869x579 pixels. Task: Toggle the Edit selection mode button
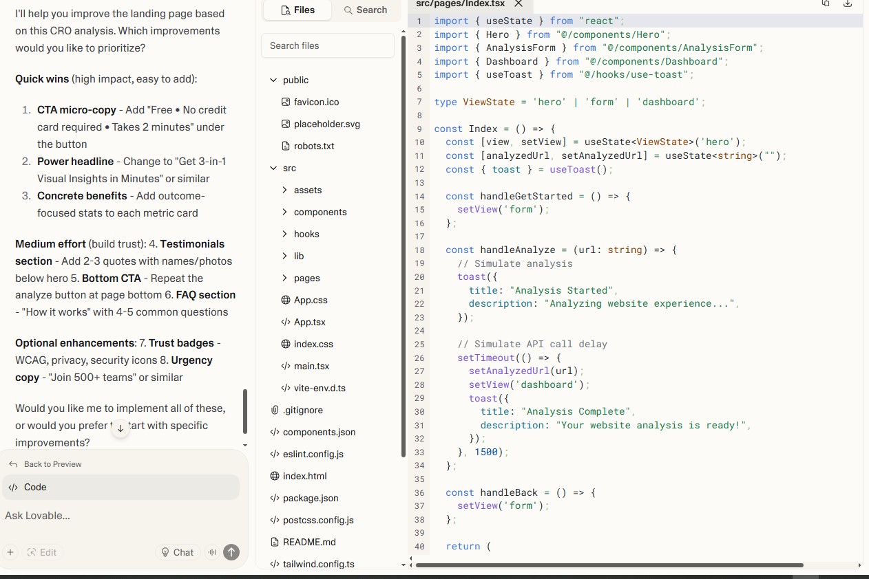[42, 552]
